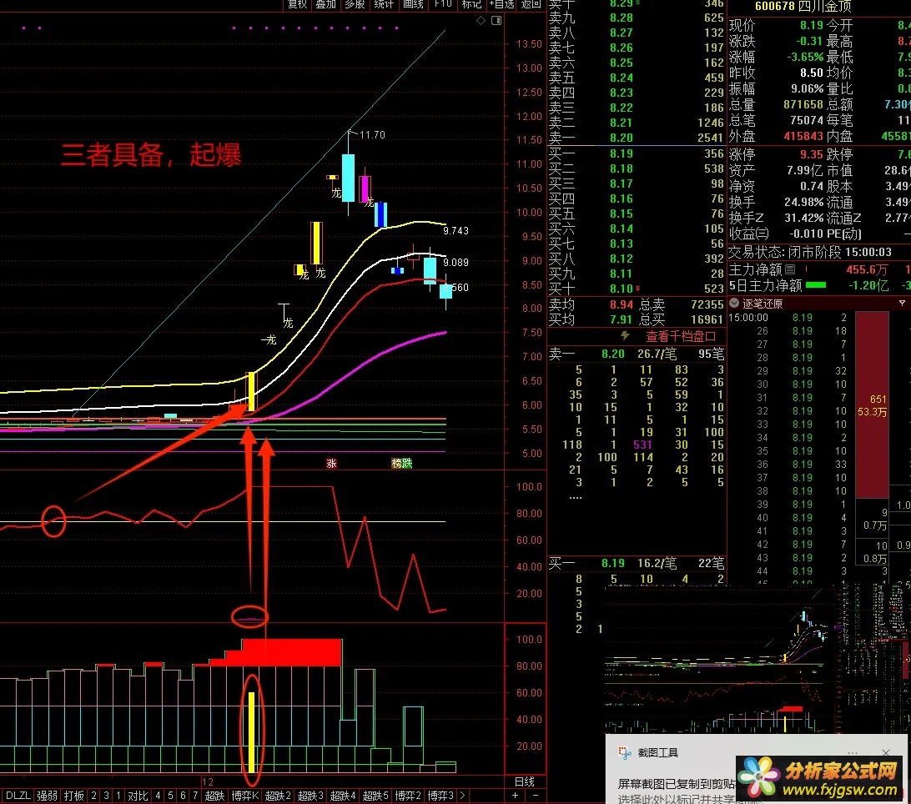Select the 超跌4 indicator tab
The height and width of the screenshot is (804, 911).
click(x=343, y=796)
